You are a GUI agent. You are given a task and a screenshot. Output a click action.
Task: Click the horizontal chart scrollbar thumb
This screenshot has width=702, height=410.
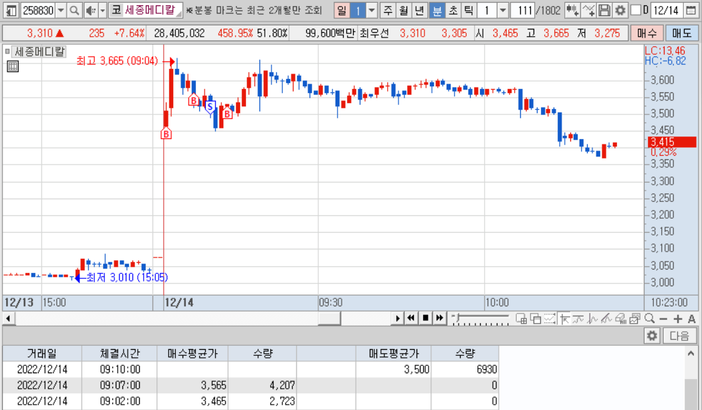pyautogui.click(x=329, y=318)
